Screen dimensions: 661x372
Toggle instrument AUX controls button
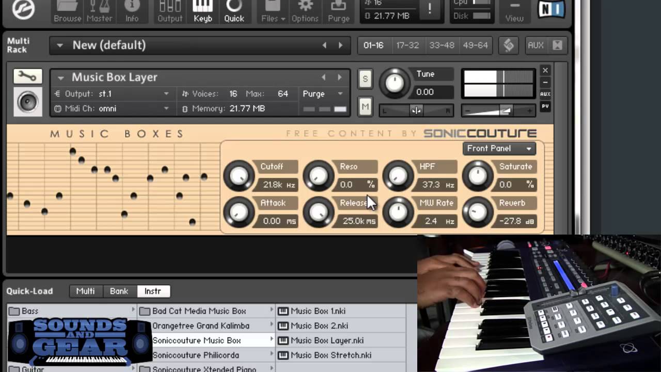coord(545,94)
